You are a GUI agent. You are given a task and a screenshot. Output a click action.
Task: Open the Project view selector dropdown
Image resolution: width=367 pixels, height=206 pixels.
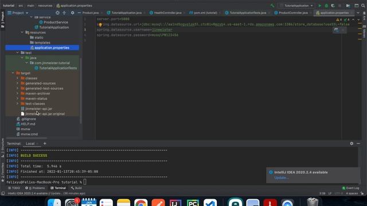(x=18, y=13)
